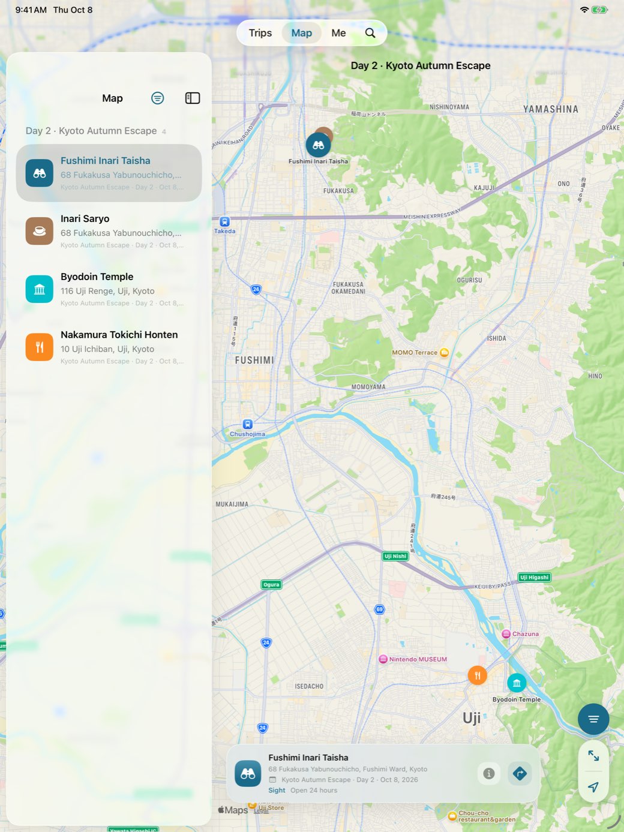
Task: Tap Fushimi Inari Taisha title in bottom card
Action: [x=308, y=758]
